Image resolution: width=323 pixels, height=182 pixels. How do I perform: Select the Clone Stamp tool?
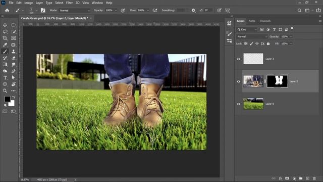(x=14, y=52)
